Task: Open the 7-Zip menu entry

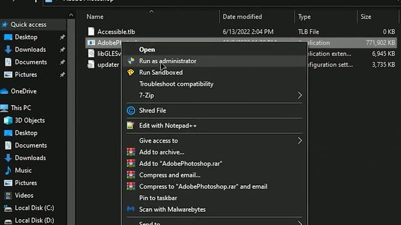Action: click(214, 96)
